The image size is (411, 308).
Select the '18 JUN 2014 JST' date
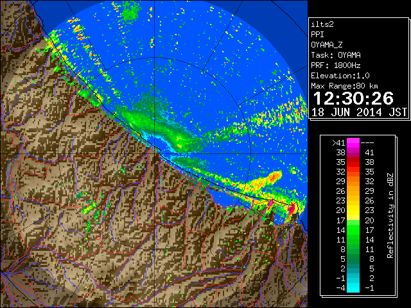[359, 112]
